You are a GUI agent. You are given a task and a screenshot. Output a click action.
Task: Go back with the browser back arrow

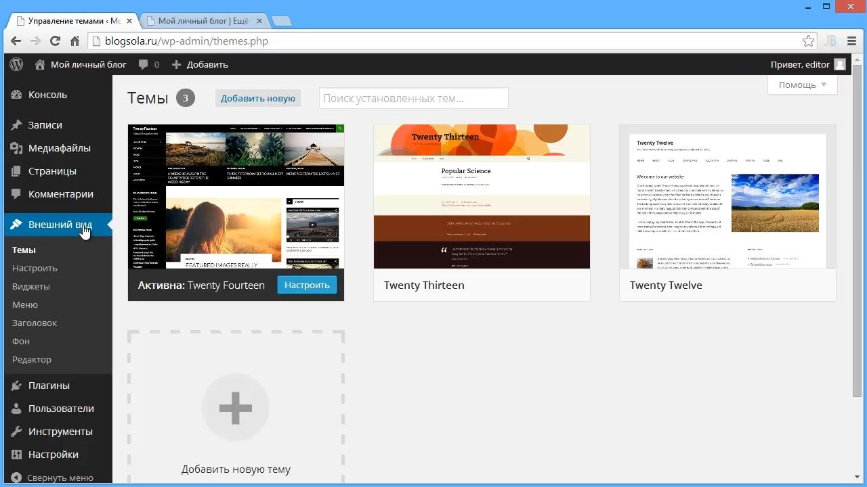(15, 41)
